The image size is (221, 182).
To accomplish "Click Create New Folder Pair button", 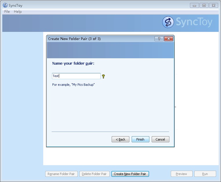I will [x=130, y=174].
